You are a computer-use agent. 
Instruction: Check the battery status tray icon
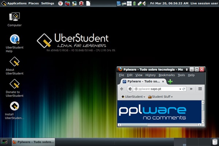click(134, 3)
